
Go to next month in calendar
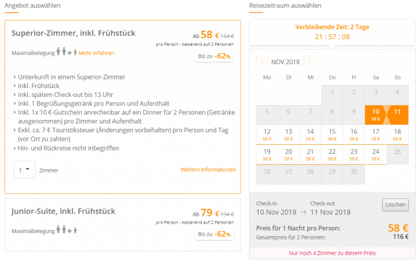(x=309, y=62)
